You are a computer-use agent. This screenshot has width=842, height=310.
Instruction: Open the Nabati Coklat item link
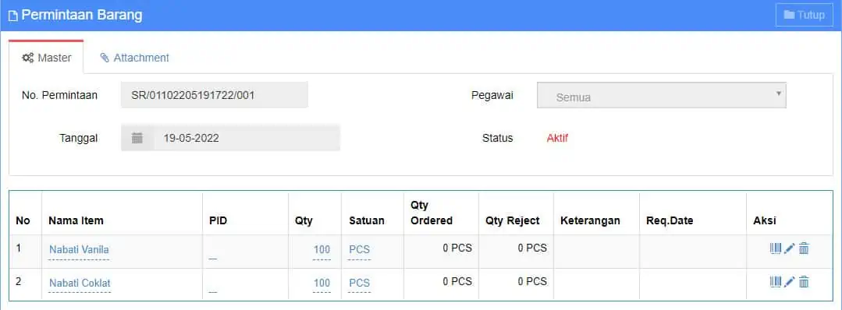[x=80, y=283]
